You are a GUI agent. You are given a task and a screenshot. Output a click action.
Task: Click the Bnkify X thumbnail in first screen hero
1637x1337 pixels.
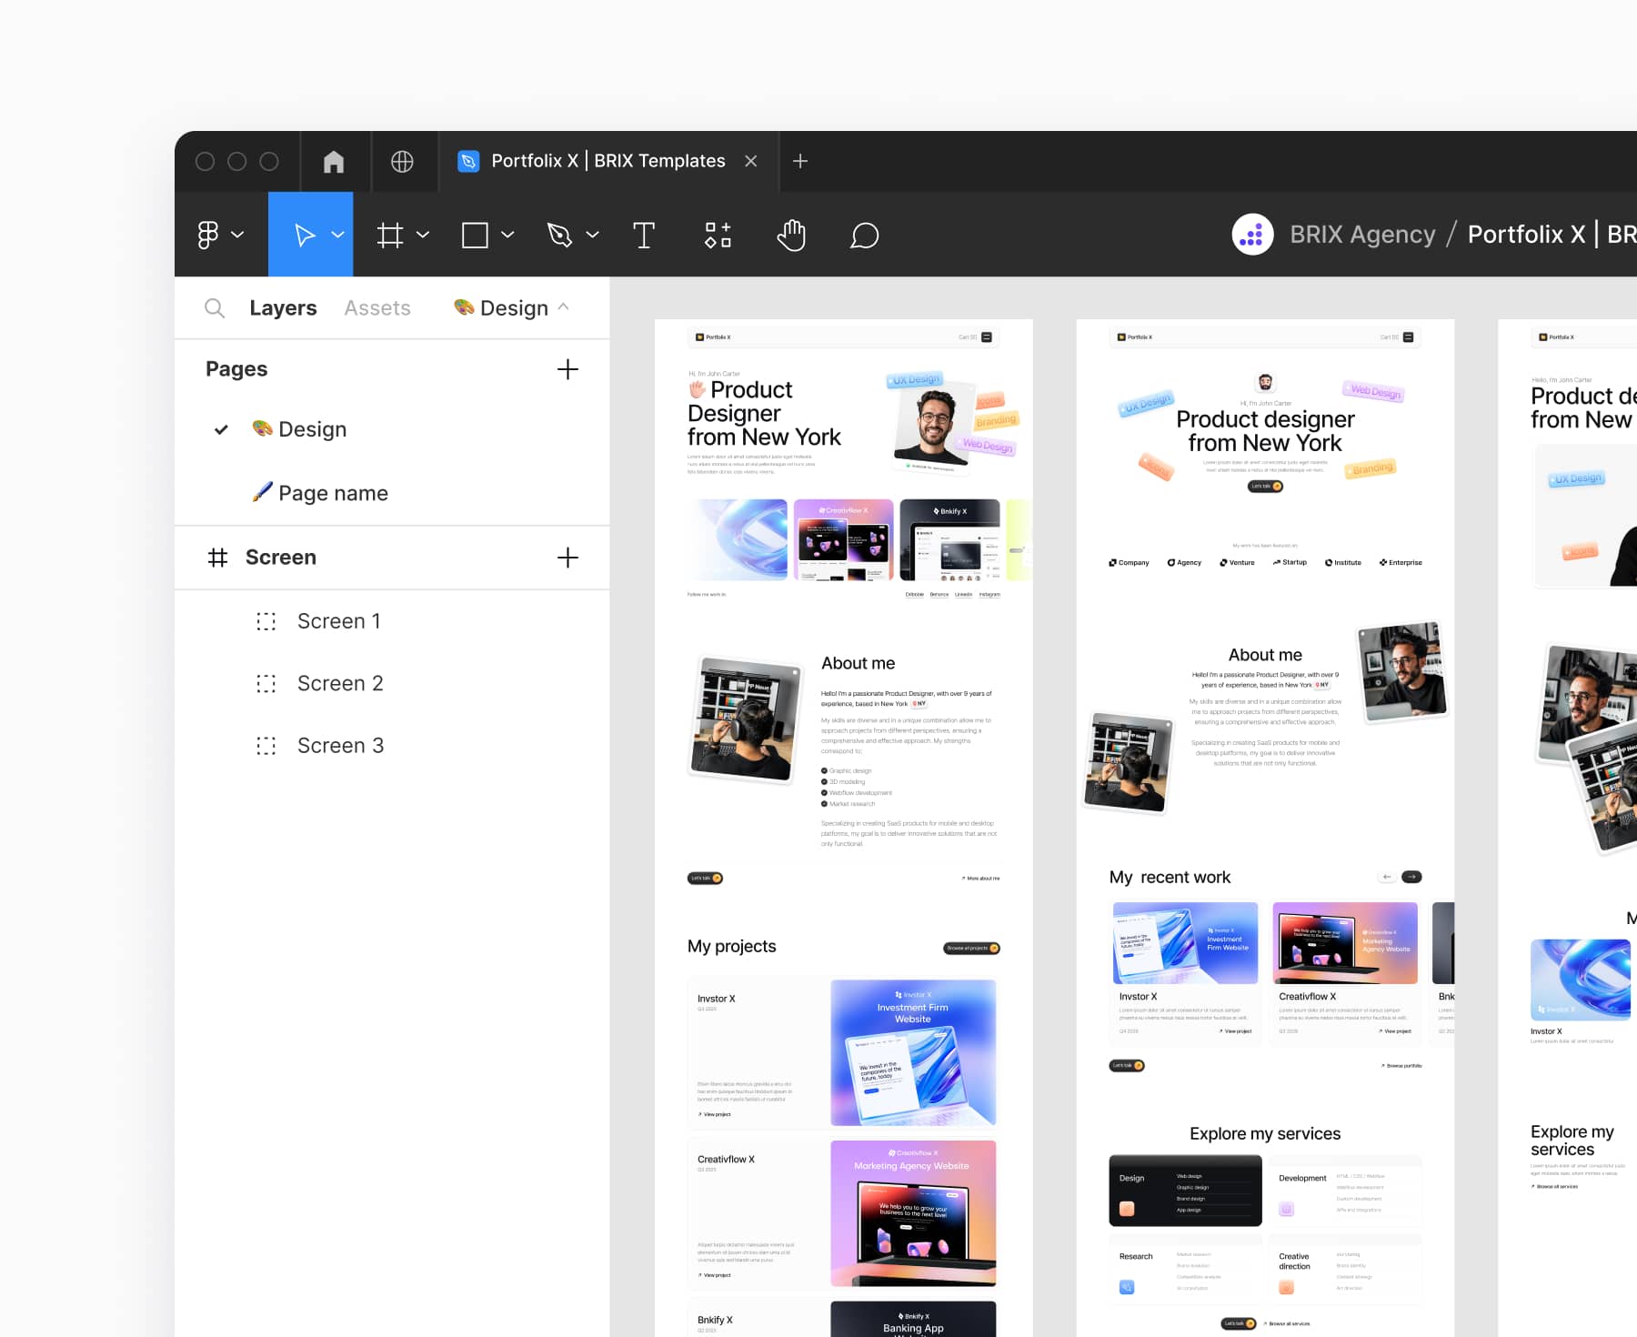click(x=949, y=539)
